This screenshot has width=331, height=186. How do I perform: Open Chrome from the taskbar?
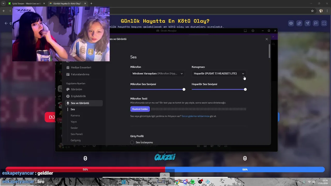[x=177, y=182]
